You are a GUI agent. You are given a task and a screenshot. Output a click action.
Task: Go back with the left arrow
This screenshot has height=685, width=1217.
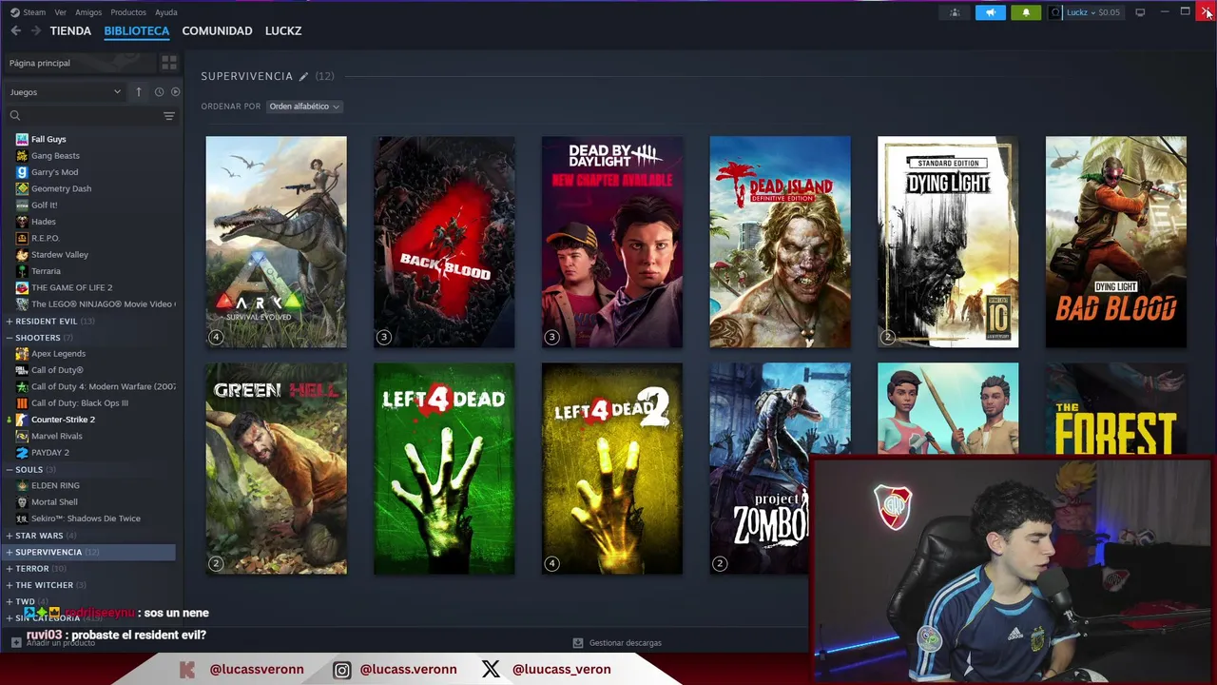click(x=15, y=30)
